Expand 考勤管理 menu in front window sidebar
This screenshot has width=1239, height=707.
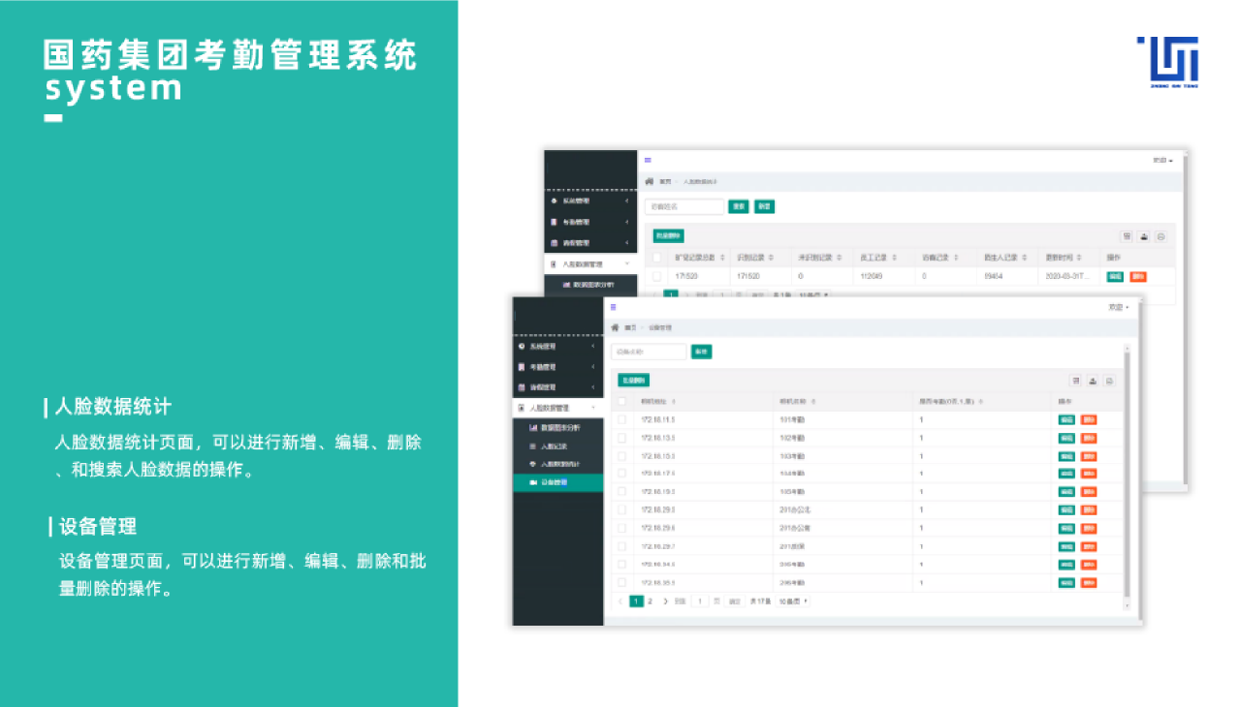593,367
